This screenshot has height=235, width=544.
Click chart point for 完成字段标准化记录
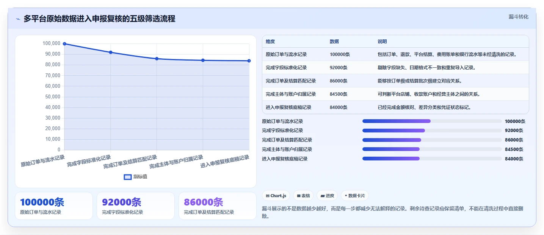click(x=111, y=52)
